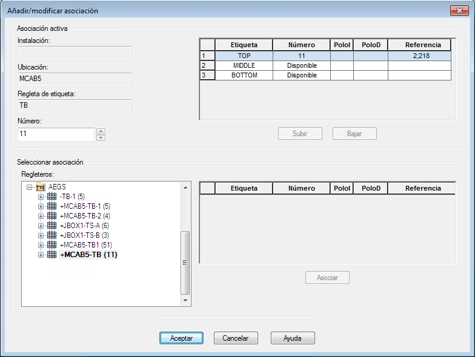The height and width of the screenshot is (357, 475).
Task: Expand the -TB-1 (5) node
Action: click(x=41, y=197)
